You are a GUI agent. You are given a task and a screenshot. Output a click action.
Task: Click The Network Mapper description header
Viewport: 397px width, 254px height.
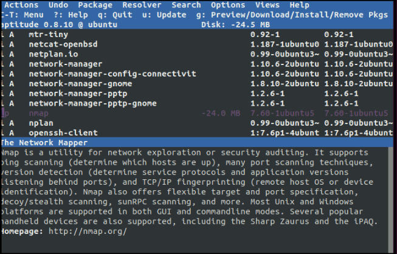tap(44, 143)
